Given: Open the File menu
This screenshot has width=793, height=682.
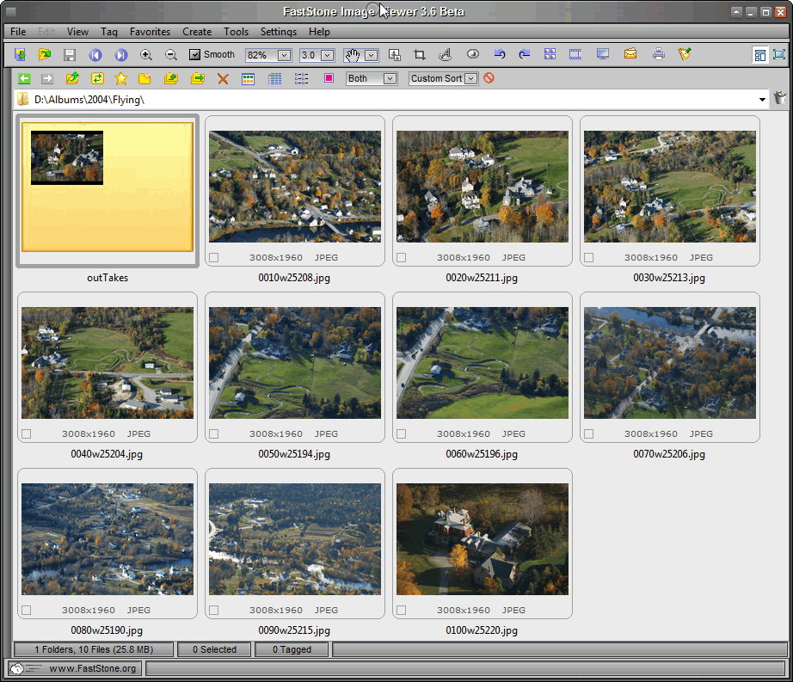Looking at the screenshot, I should coord(18,32).
